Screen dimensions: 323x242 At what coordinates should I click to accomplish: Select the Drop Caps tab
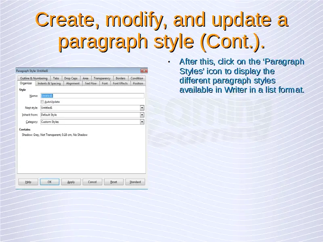click(x=71, y=78)
